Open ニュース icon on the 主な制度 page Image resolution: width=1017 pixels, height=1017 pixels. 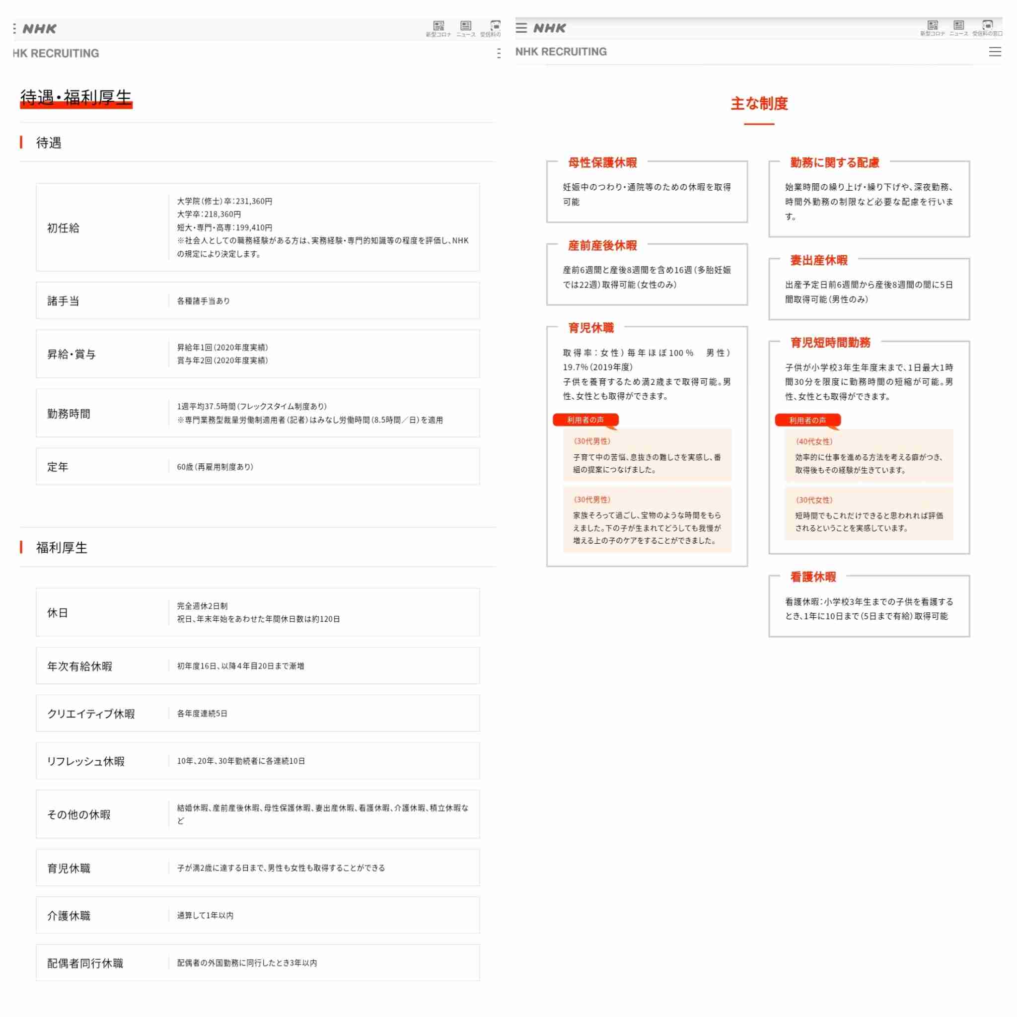958,28
